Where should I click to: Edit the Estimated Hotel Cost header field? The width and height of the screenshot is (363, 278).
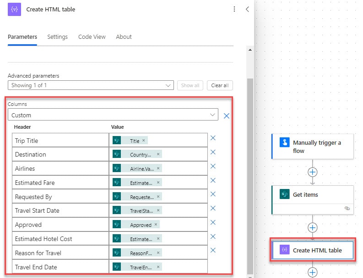(x=60, y=239)
